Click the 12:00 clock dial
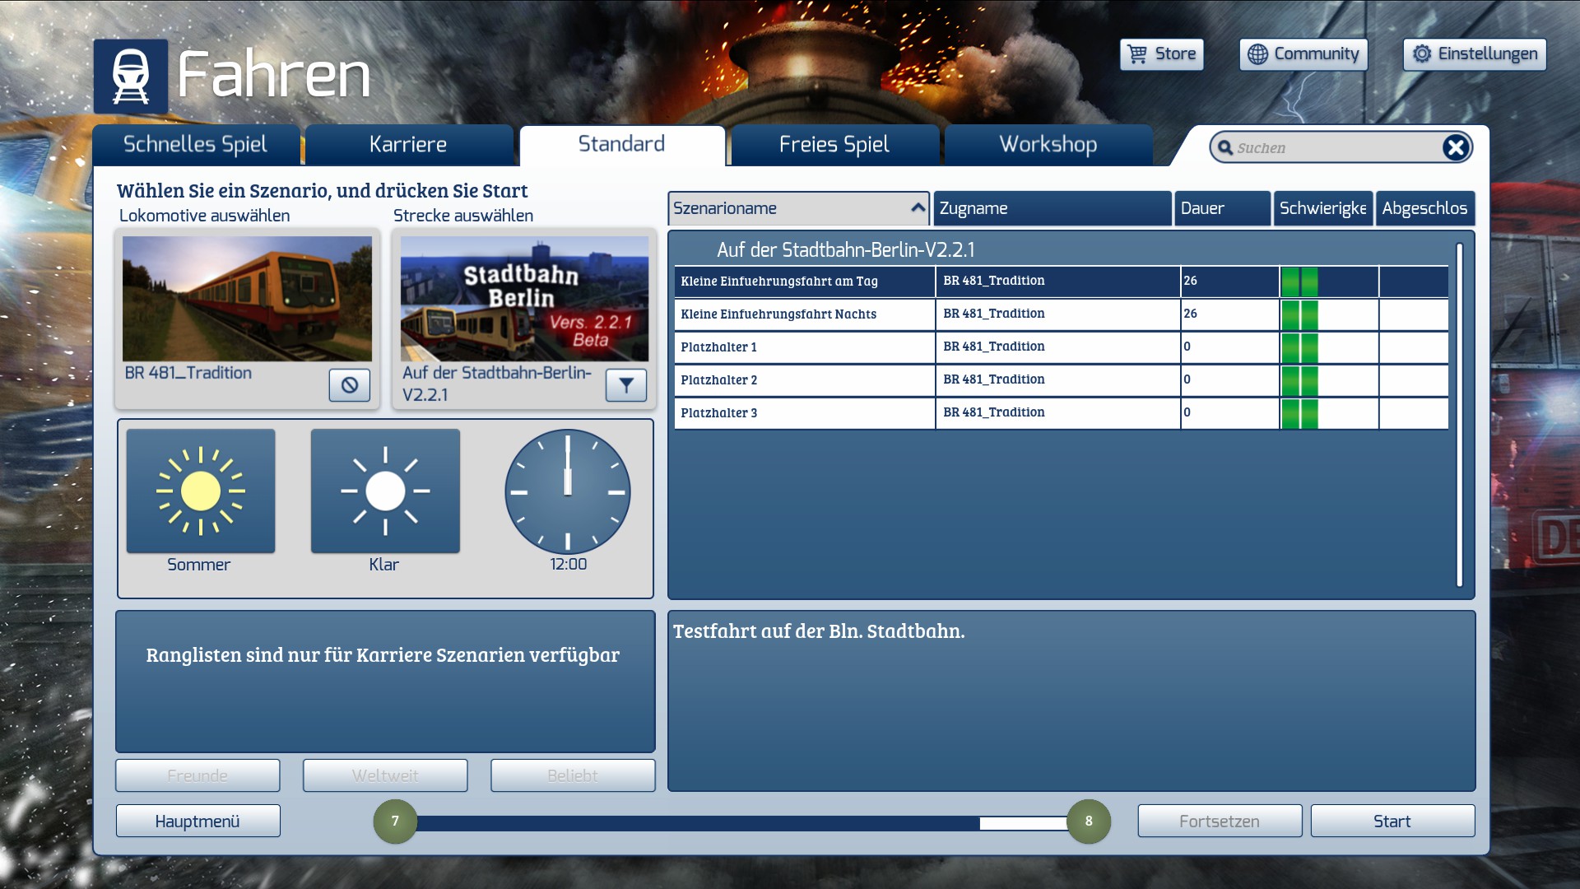The height and width of the screenshot is (889, 1580). (x=567, y=491)
